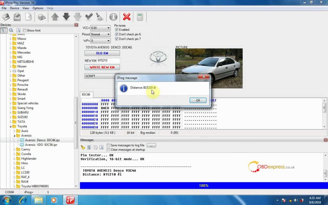Open the View menu

26,8
